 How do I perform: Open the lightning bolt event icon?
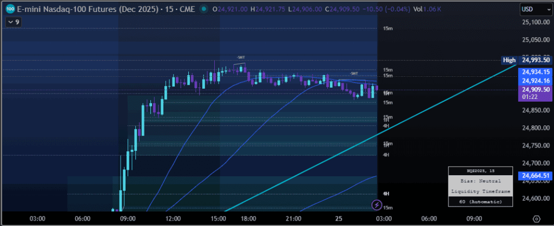point(378,204)
